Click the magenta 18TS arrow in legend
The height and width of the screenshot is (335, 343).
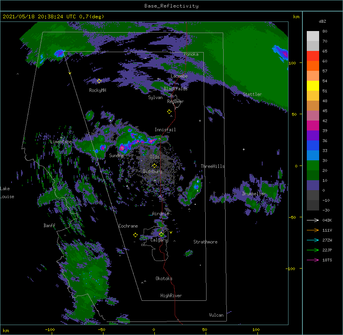coord(313,260)
